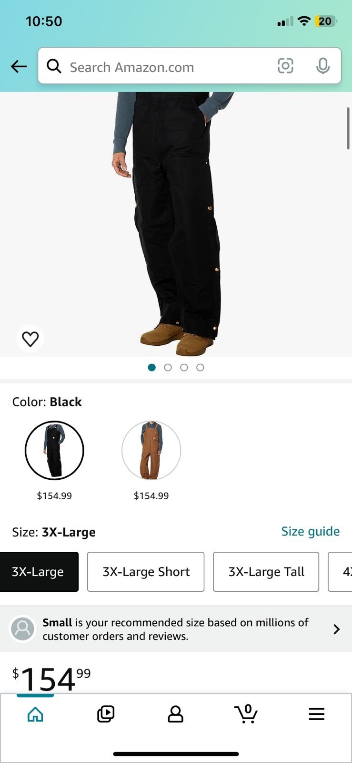The image size is (352, 763).
Task: Tap the back arrow icon
Action: click(19, 66)
